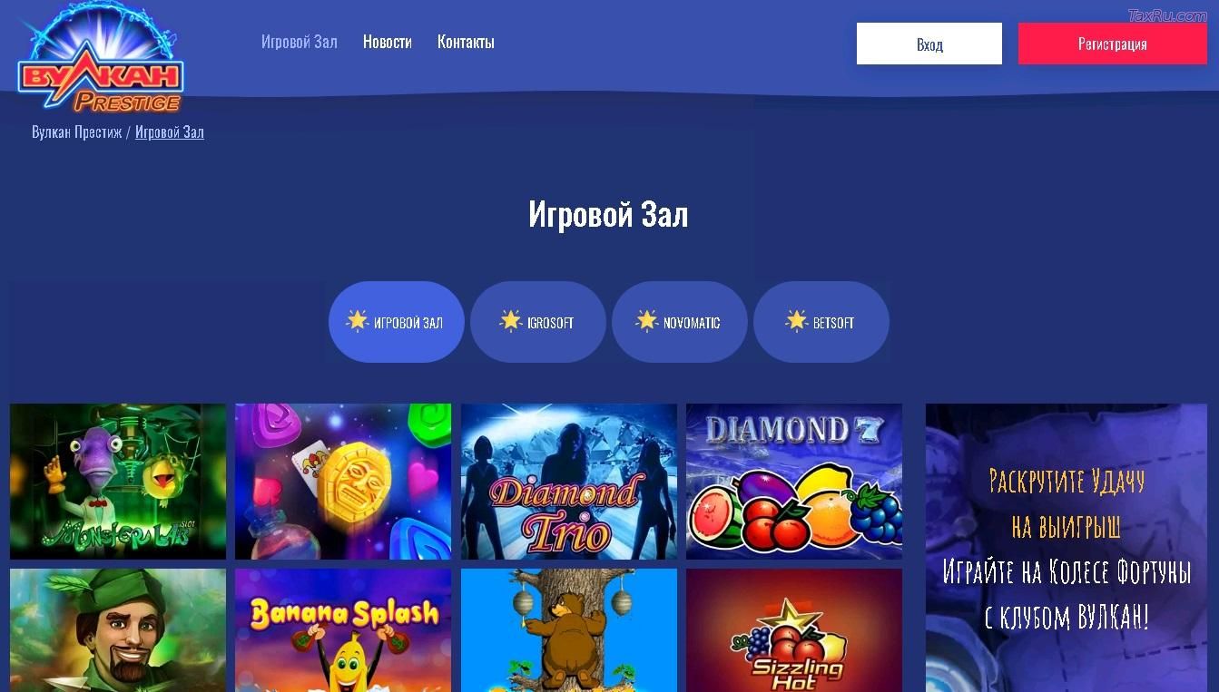The width and height of the screenshot is (1219, 692).
Task: Select the Igrosoft provider tab
Action: 538,322
